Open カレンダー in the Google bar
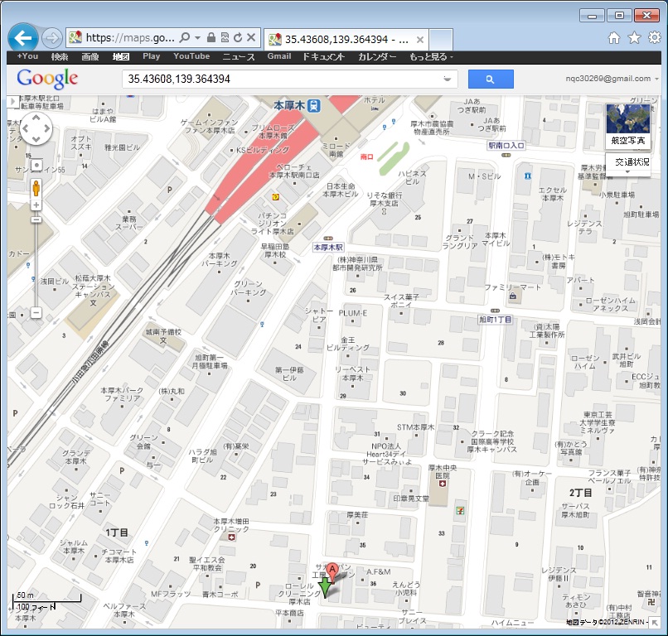 pyautogui.click(x=377, y=56)
